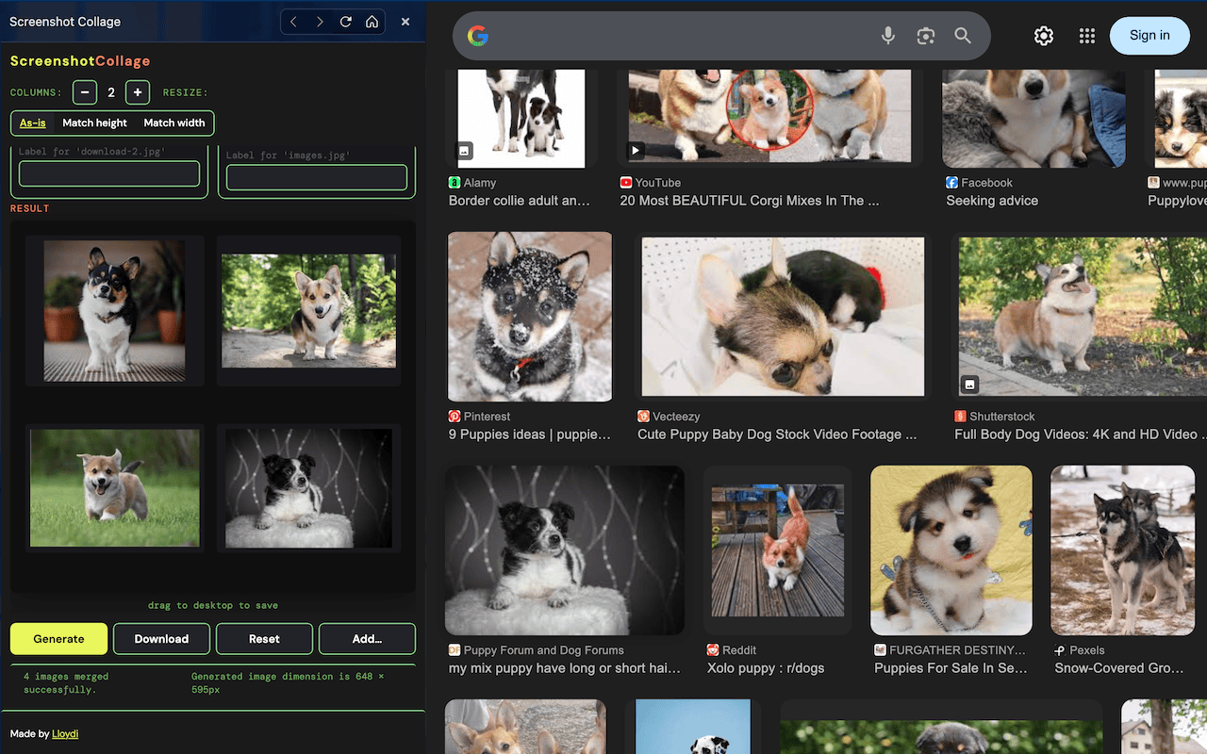The height and width of the screenshot is (754, 1207).
Task: Click the forward arrow in extension header
Action: (x=320, y=22)
